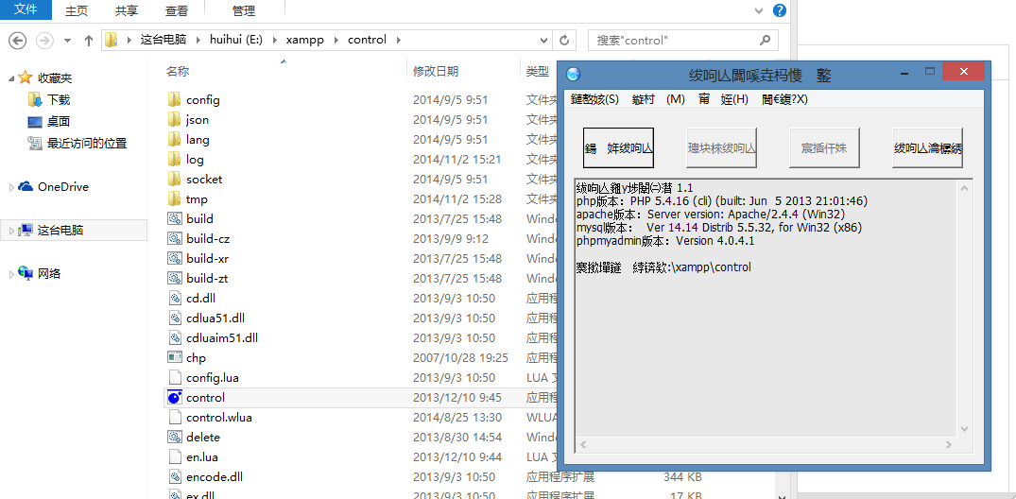Expand 网络 in navigation pane
1016x499 pixels.
[11, 274]
